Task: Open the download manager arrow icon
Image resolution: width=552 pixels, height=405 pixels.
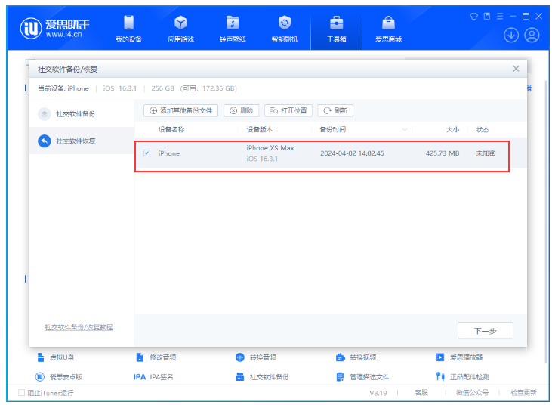Action: click(510, 36)
